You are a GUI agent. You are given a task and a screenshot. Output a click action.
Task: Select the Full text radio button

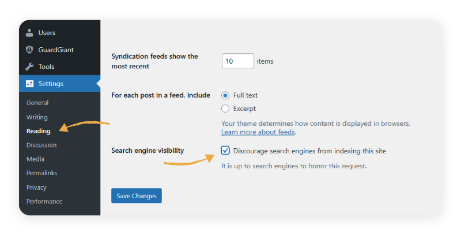point(225,95)
